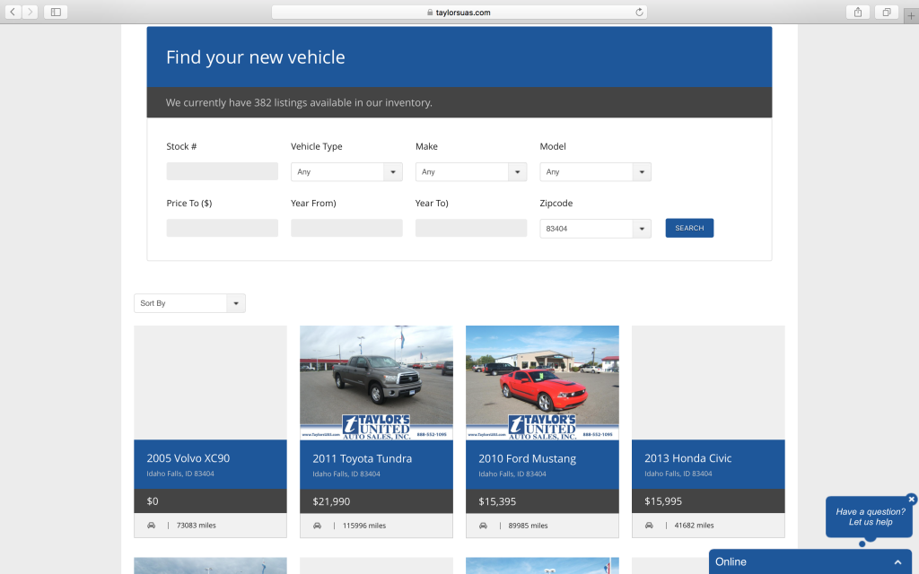The image size is (919, 574).
Task: Expand the Online chat panel chevron
Action: coord(897,562)
